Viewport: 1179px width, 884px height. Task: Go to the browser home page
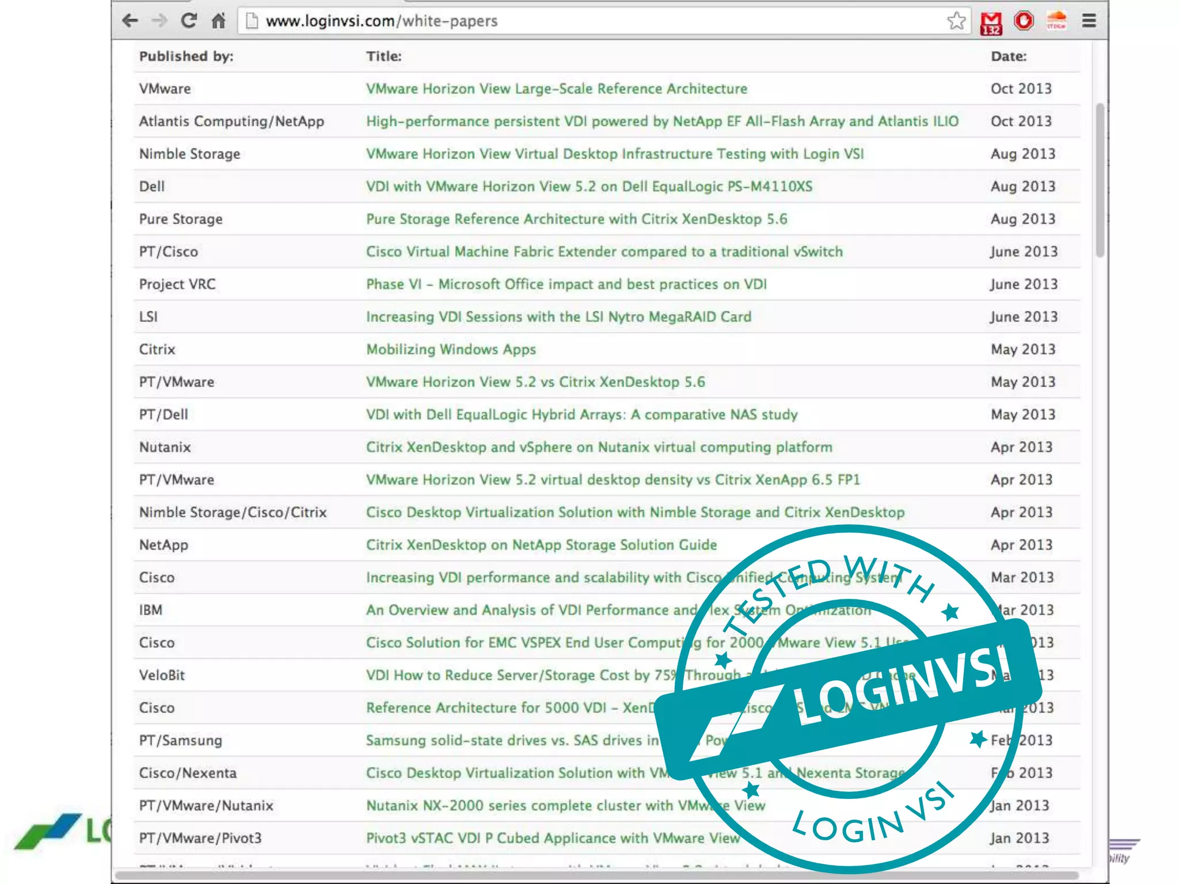218,21
